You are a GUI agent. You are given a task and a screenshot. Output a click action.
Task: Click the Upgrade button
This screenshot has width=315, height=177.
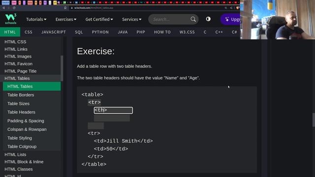pyautogui.click(x=230, y=19)
